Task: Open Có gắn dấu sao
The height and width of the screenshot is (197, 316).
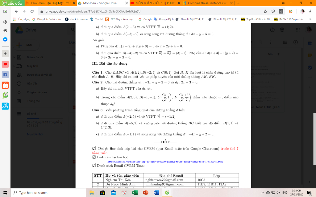Action: coord(37,92)
